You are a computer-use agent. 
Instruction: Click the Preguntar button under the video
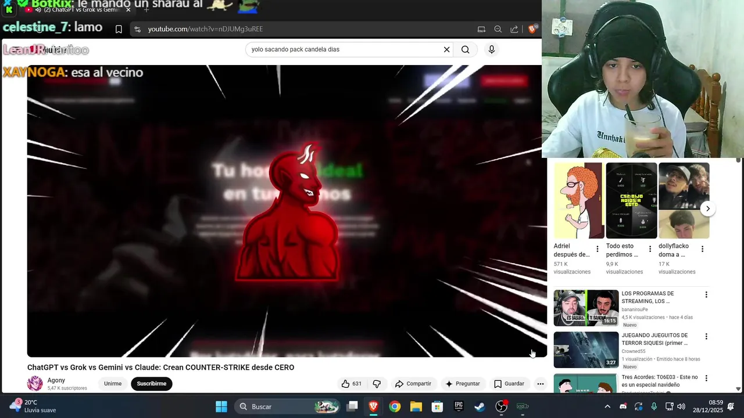pyautogui.click(x=463, y=384)
